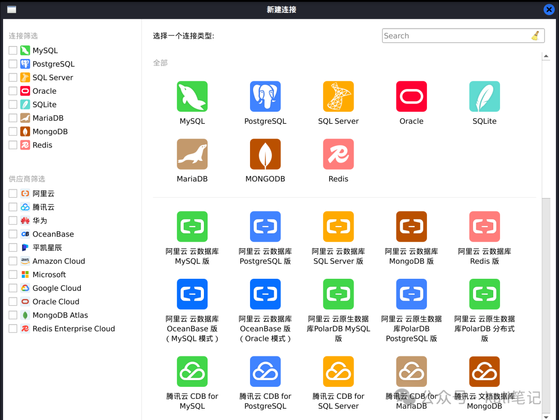The height and width of the screenshot is (420, 559).
Task: Select 阿里云 PolarDB MySQL 版 icon
Action: point(339,294)
